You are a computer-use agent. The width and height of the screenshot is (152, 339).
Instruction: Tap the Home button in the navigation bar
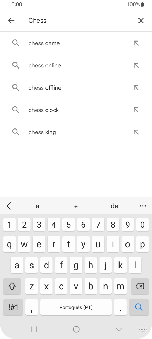point(76,329)
